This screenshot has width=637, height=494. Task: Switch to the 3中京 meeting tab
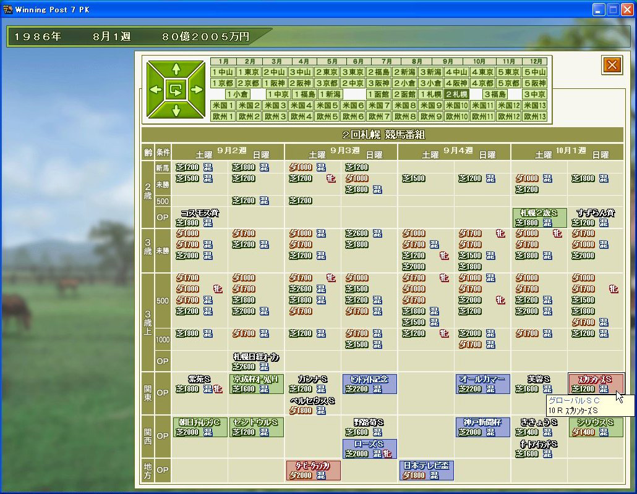pos(534,94)
